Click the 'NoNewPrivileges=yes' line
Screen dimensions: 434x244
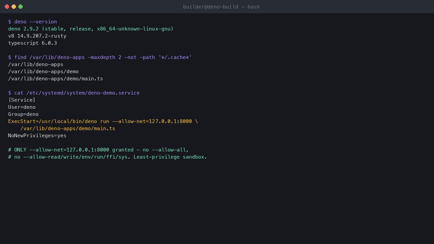click(x=37, y=136)
